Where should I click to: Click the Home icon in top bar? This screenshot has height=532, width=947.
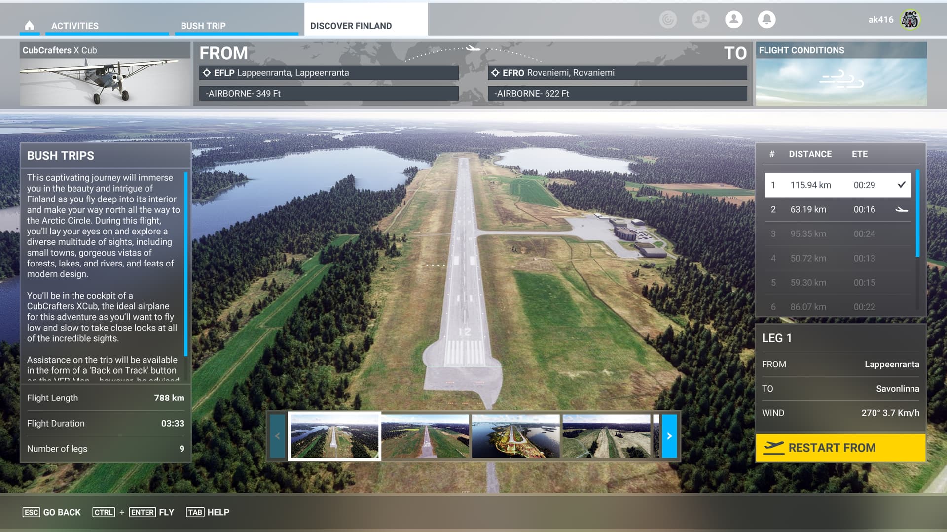click(x=30, y=25)
